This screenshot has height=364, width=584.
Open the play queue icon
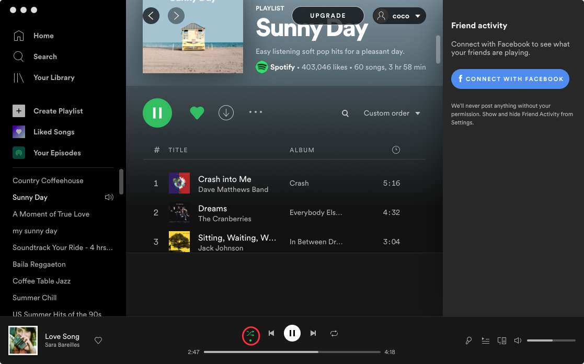coord(485,340)
